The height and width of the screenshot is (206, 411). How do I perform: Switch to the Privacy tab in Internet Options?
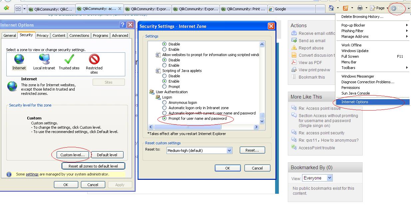(x=43, y=35)
